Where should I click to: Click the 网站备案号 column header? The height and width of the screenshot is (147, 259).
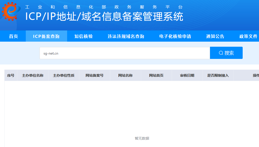click(95, 75)
